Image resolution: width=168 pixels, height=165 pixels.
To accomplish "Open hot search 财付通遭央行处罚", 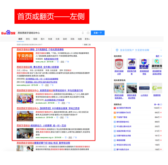I will coord(124,113).
